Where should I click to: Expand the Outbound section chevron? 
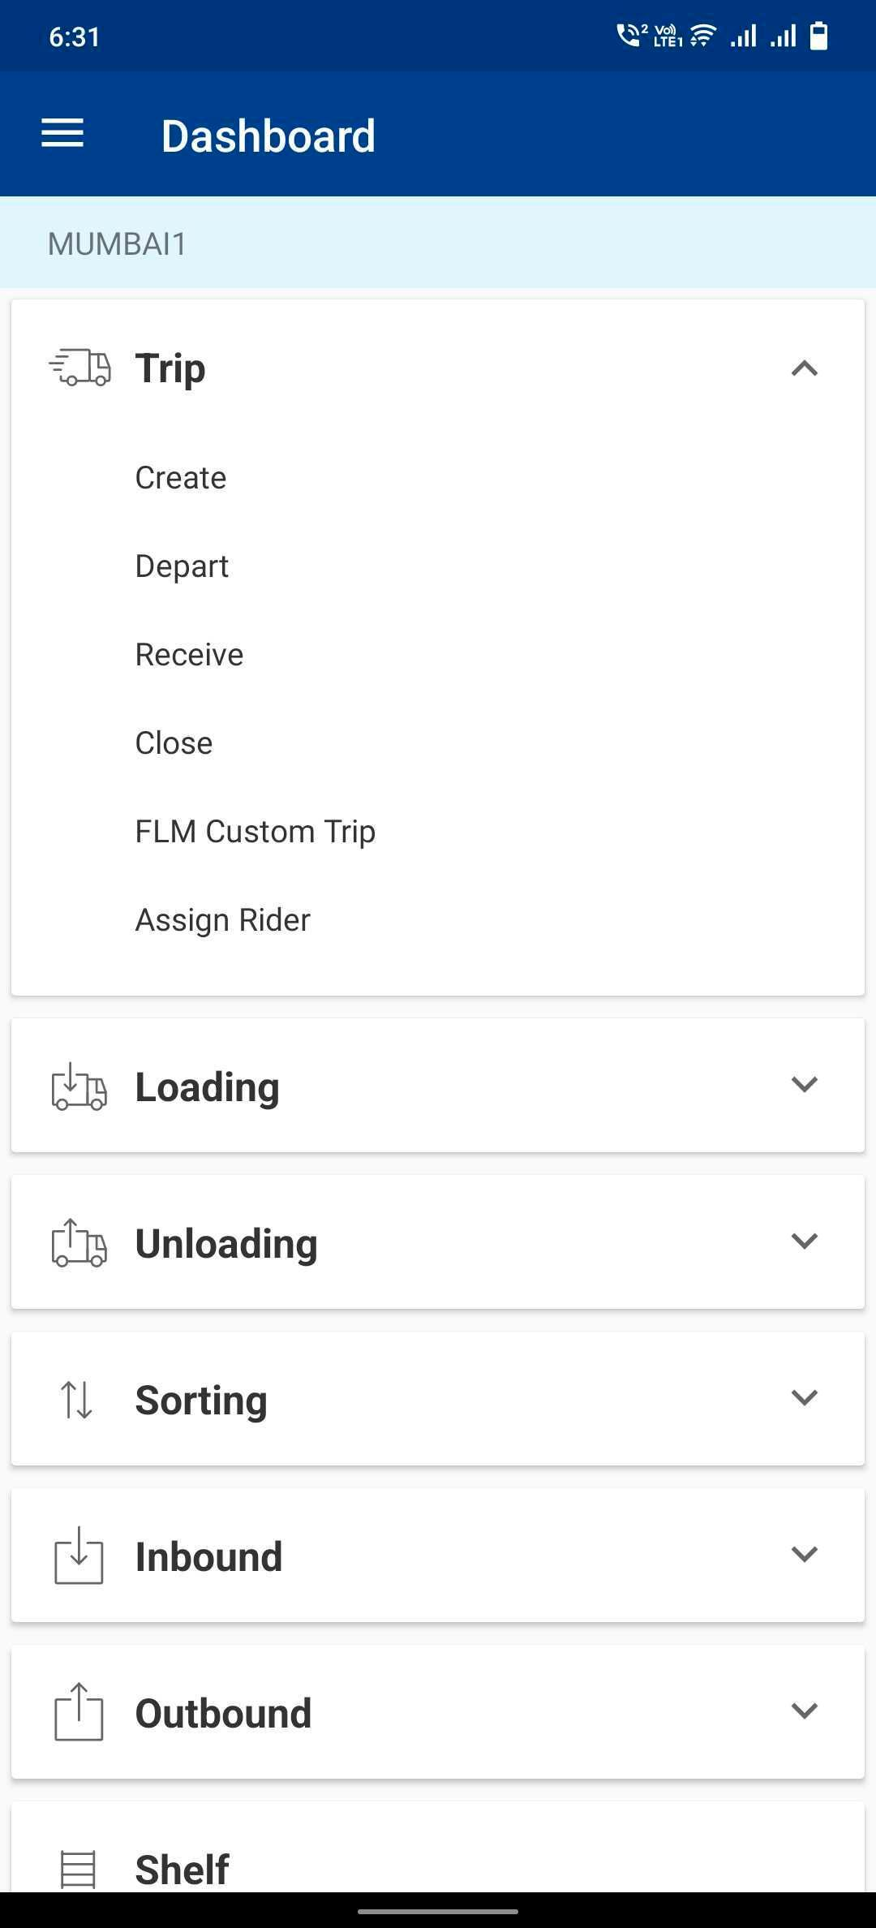[804, 1711]
